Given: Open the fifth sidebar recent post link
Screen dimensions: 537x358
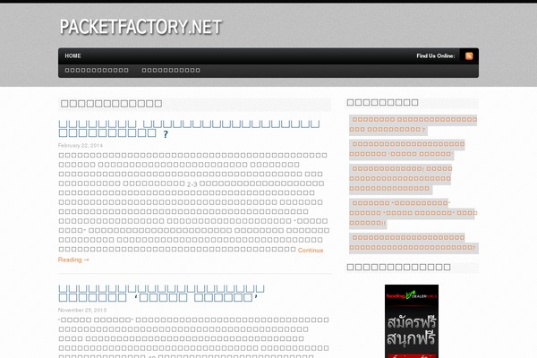Looking at the screenshot, I should click(413, 243).
